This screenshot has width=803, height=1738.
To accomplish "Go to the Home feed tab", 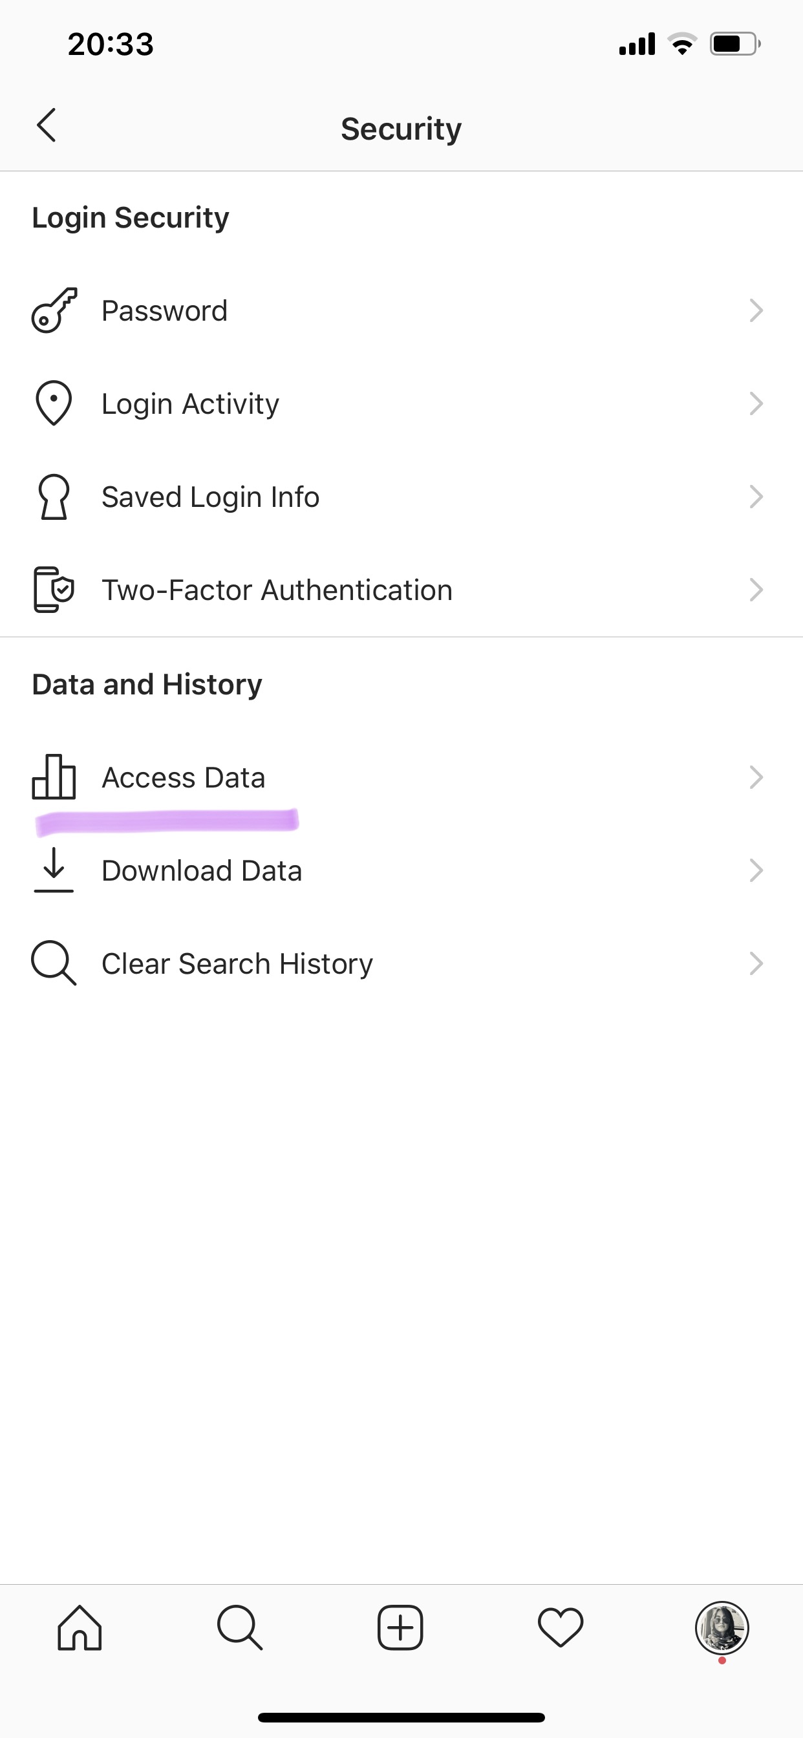I will point(80,1627).
